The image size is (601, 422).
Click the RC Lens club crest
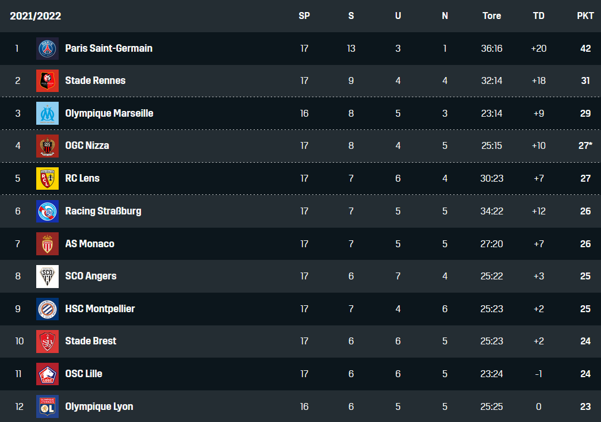(47, 178)
